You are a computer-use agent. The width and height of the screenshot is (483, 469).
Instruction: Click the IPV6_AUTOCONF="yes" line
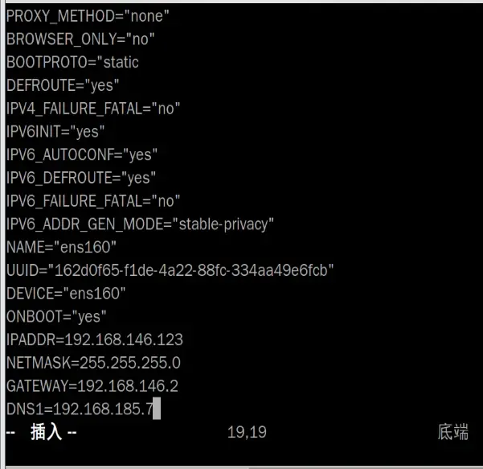(x=82, y=154)
